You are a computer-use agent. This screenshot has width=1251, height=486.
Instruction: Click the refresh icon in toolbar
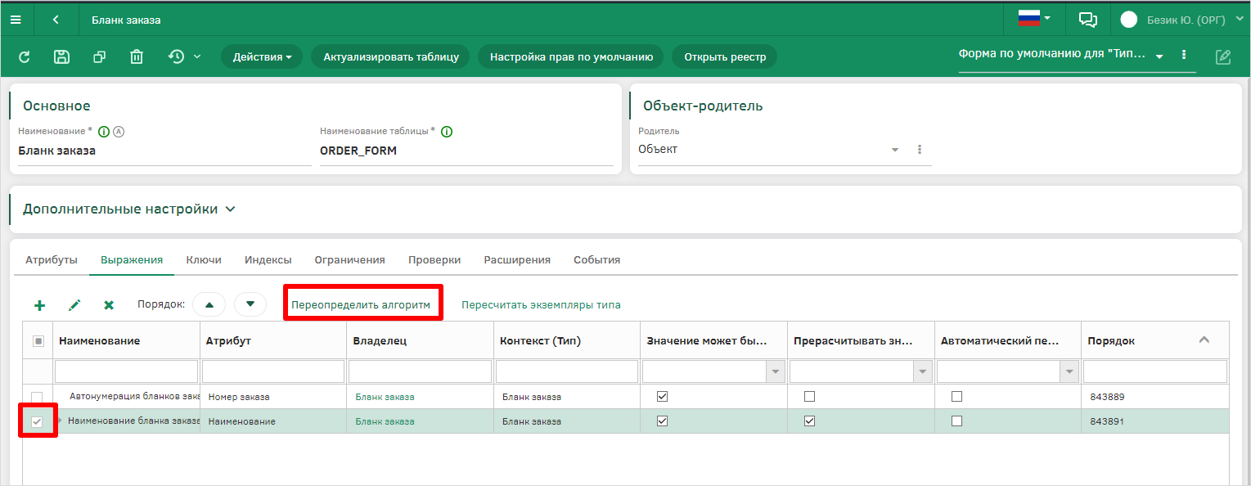pos(25,56)
